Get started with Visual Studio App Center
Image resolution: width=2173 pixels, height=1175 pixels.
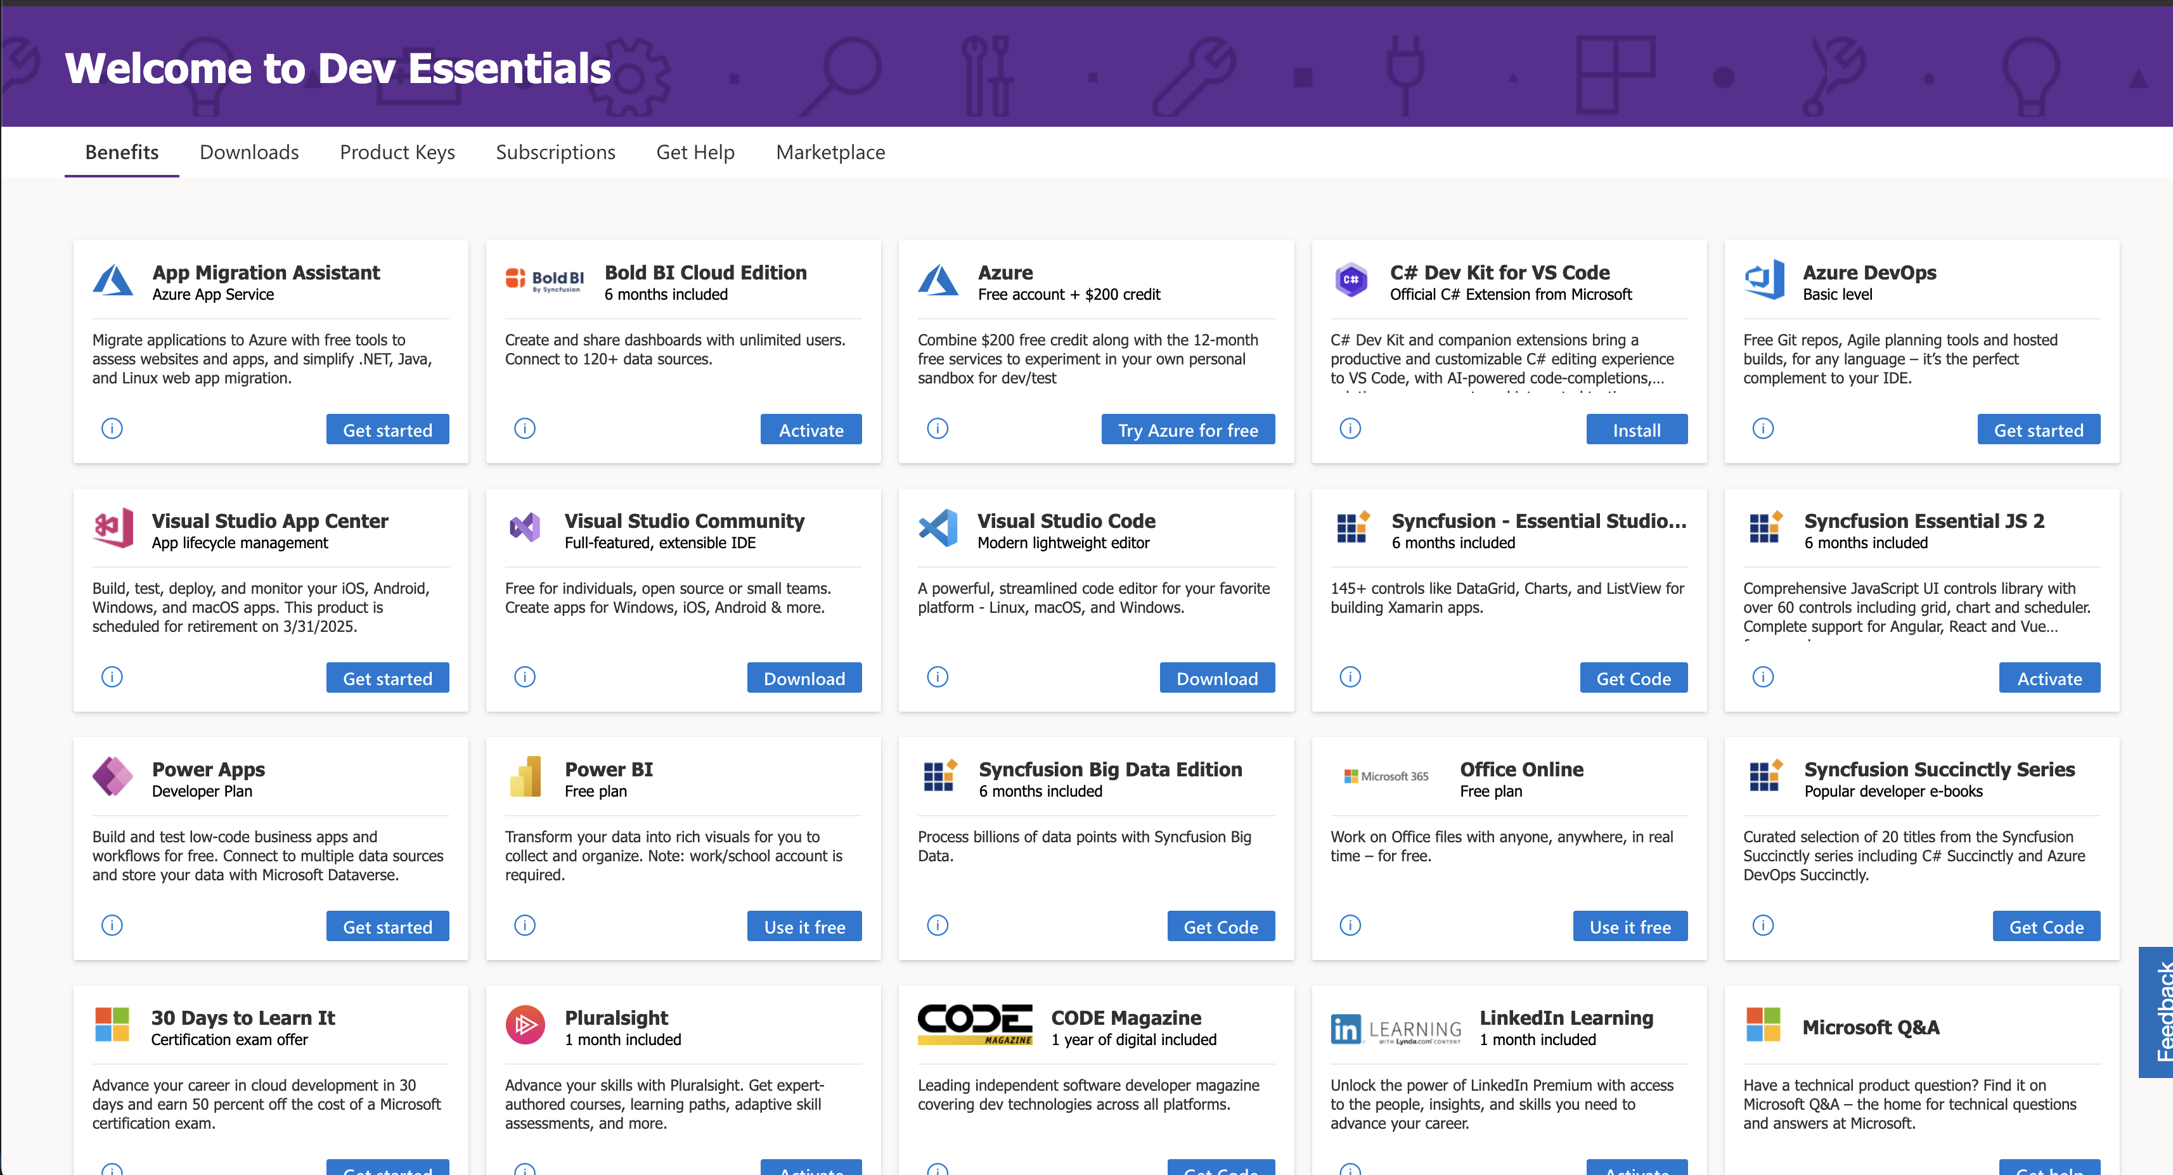tap(387, 678)
